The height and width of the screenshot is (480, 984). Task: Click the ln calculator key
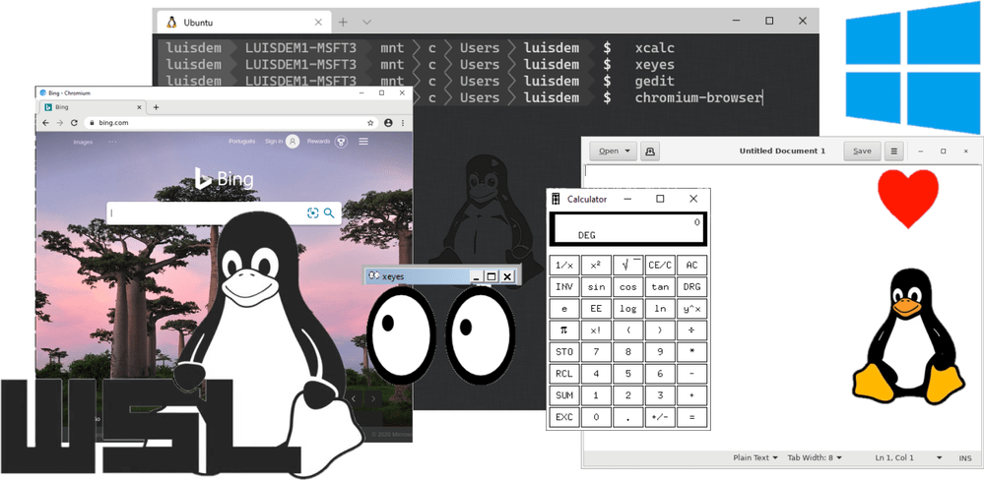pyautogui.click(x=660, y=308)
